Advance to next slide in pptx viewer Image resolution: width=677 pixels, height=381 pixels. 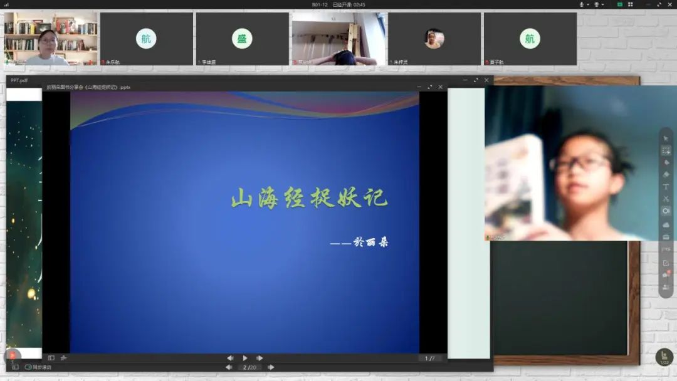260,358
